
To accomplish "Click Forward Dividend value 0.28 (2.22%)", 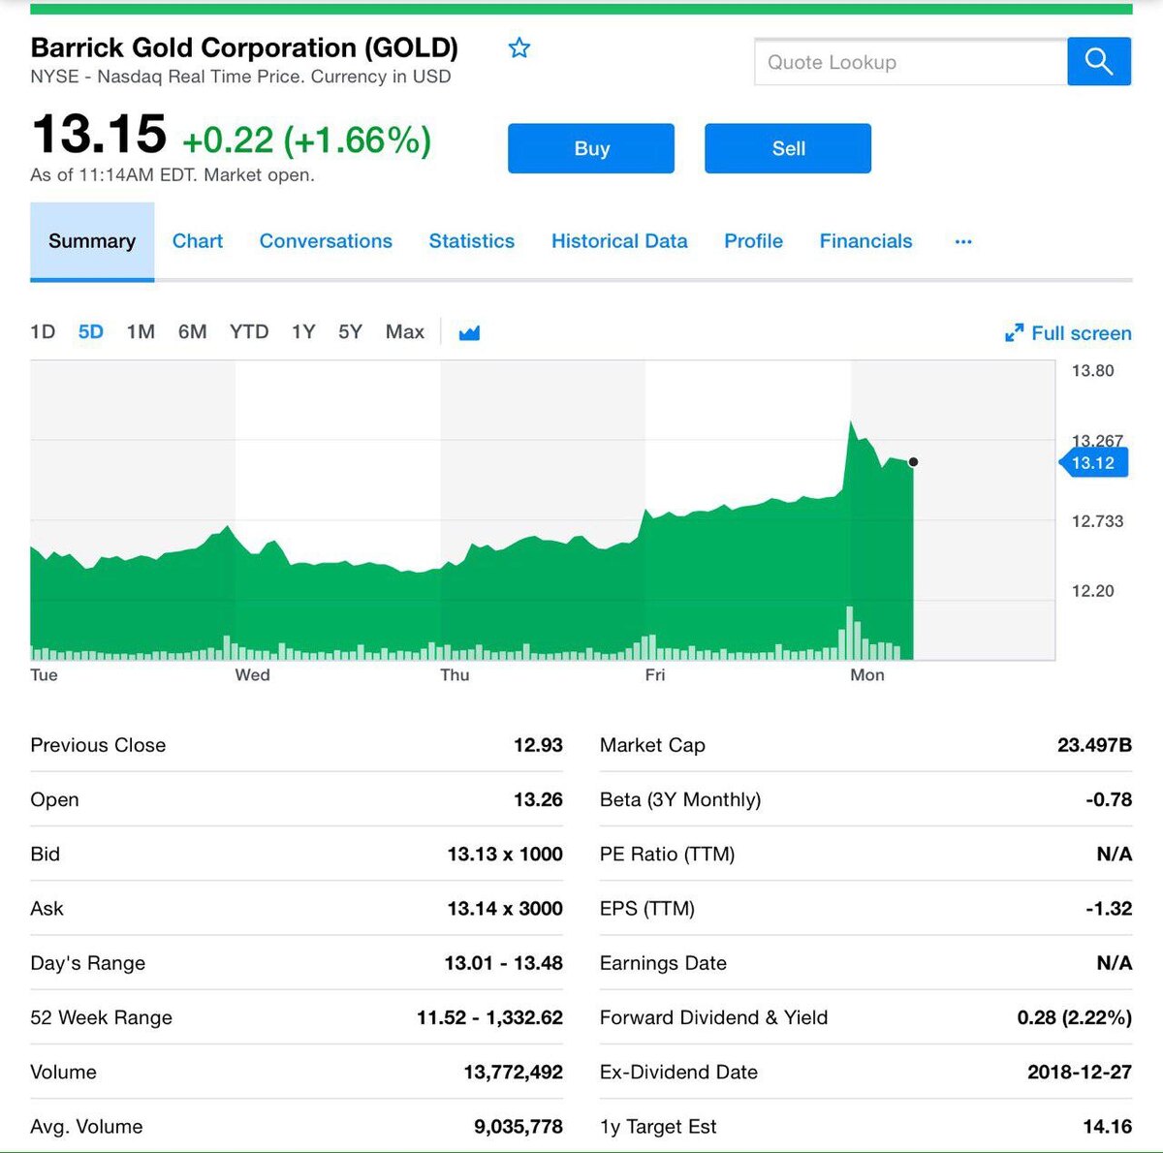I will (1074, 1017).
